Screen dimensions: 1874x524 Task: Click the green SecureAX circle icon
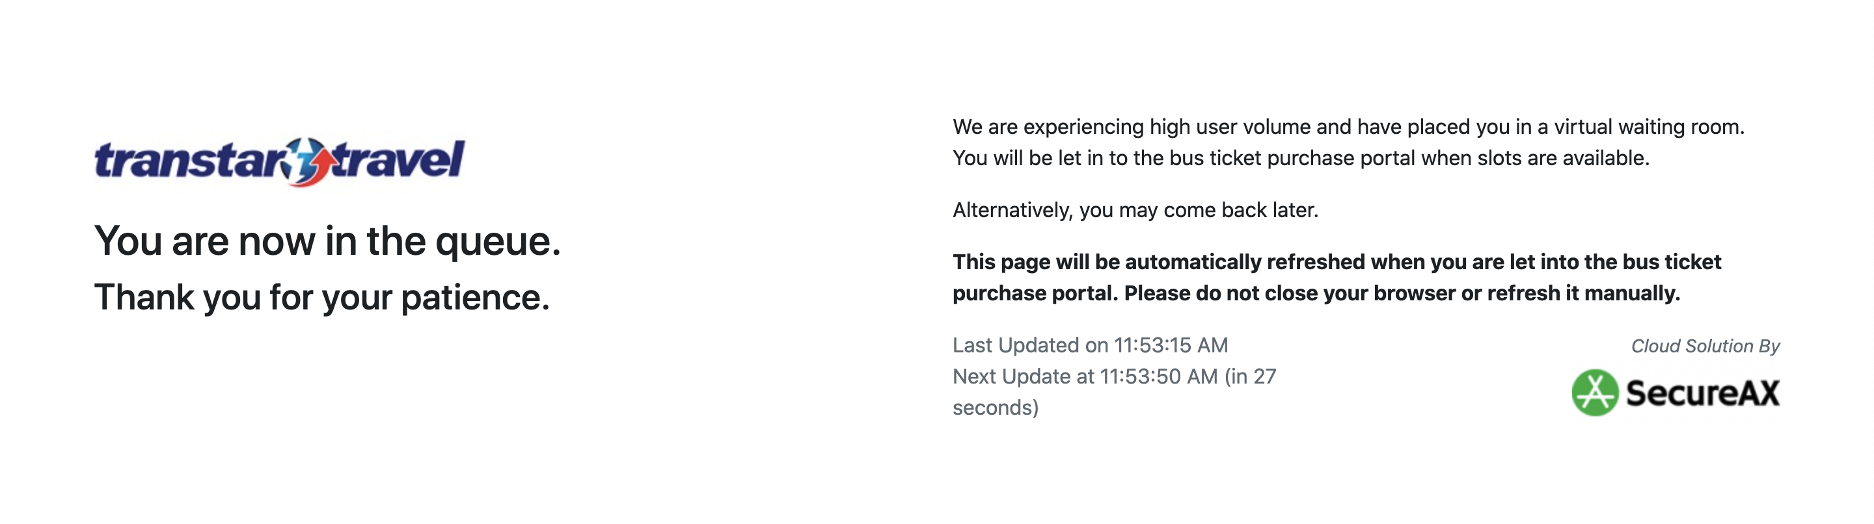[1595, 393]
